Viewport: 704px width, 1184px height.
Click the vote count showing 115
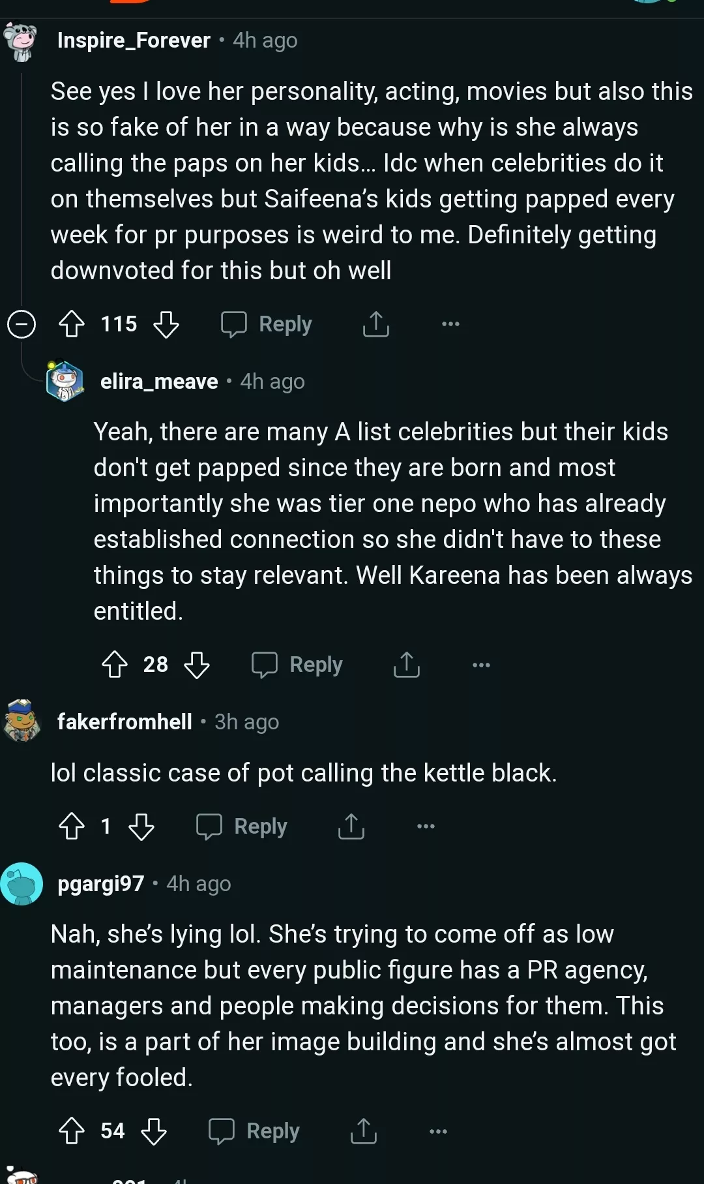pyautogui.click(x=118, y=324)
